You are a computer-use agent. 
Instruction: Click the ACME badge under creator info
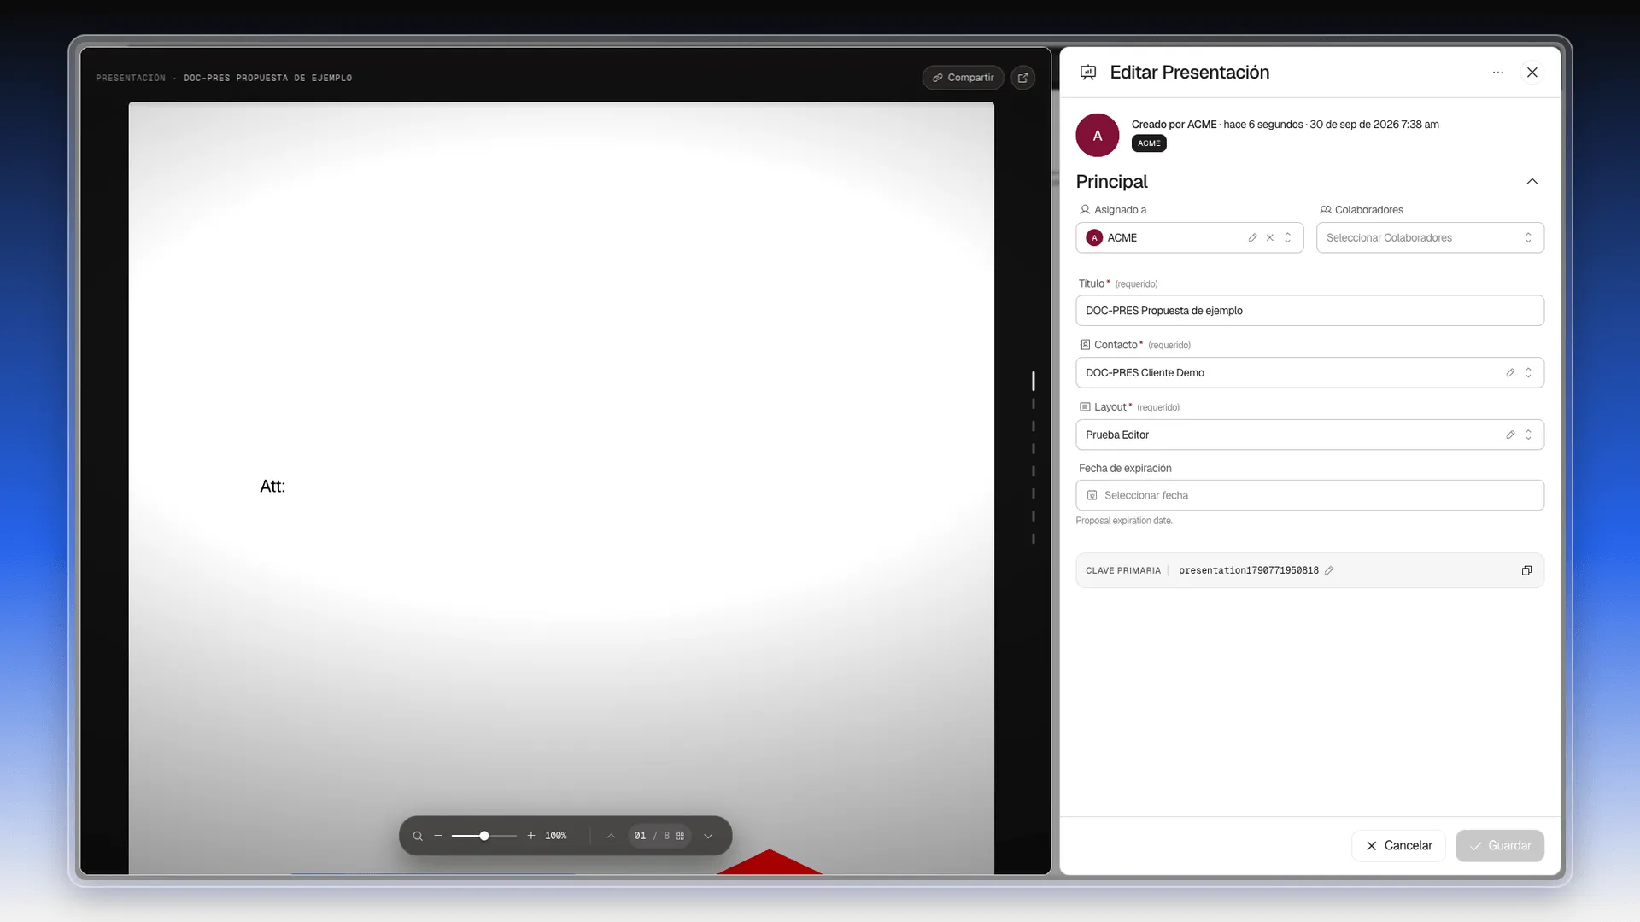coord(1149,143)
